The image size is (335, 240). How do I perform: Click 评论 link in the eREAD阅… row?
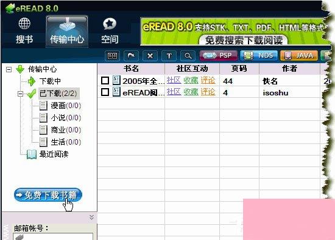click(208, 92)
